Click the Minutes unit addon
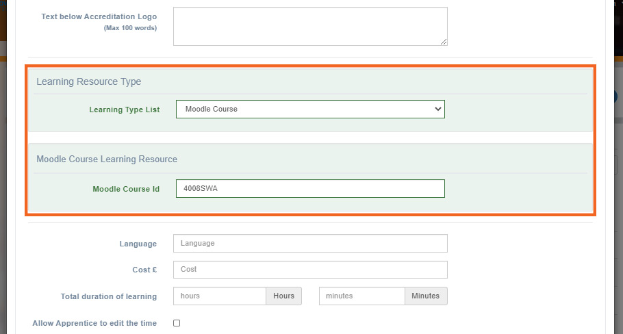The height and width of the screenshot is (334, 623). tap(425, 296)
